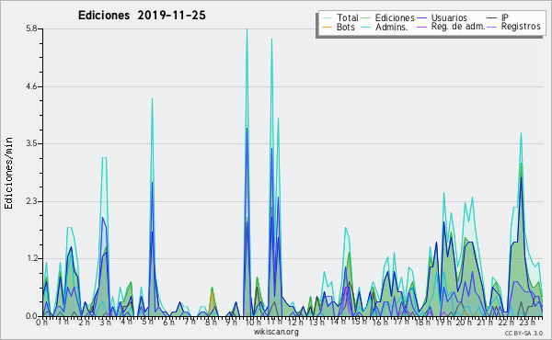Click the '16 h' x-axis label
The image size is (552, 340).
(x=380, y=323)
